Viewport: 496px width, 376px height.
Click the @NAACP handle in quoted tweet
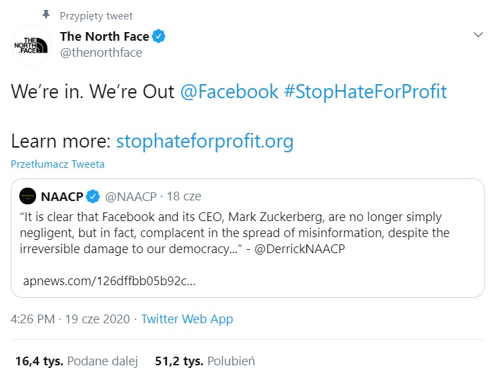(130, 196)
